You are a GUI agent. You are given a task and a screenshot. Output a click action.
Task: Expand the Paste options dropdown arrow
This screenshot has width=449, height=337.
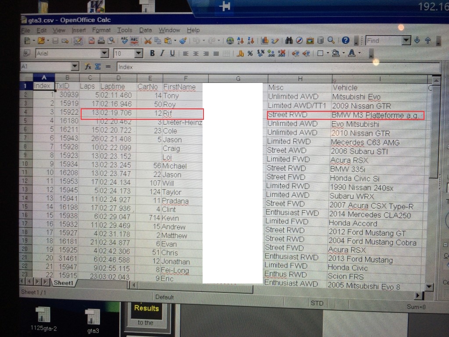click(x=175, y=41)
